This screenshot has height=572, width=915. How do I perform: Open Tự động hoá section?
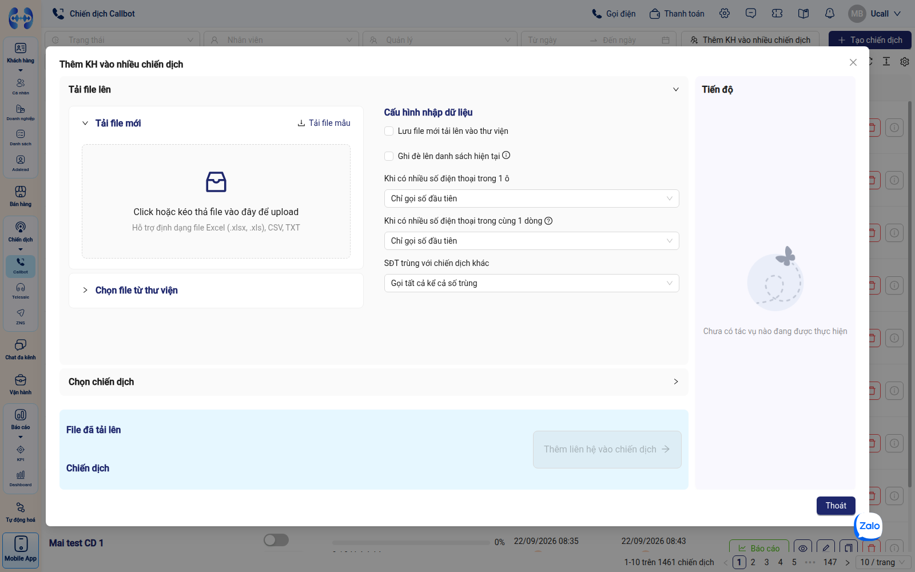pyautogui.click(x=21, y=512)
